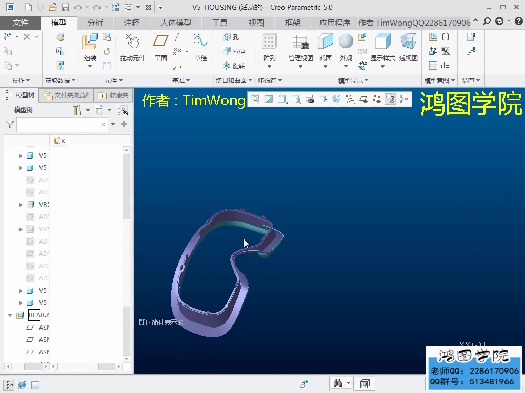Clear the tree filter with X button
The width and height of the screenshot is (525, 393).
coord(103,125)
